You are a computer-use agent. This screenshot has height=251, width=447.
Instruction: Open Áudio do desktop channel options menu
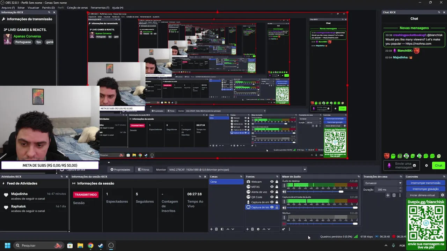tap(284, 186)
